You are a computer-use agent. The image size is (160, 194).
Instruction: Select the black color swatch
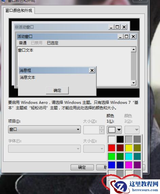click(x=120, y=139)
